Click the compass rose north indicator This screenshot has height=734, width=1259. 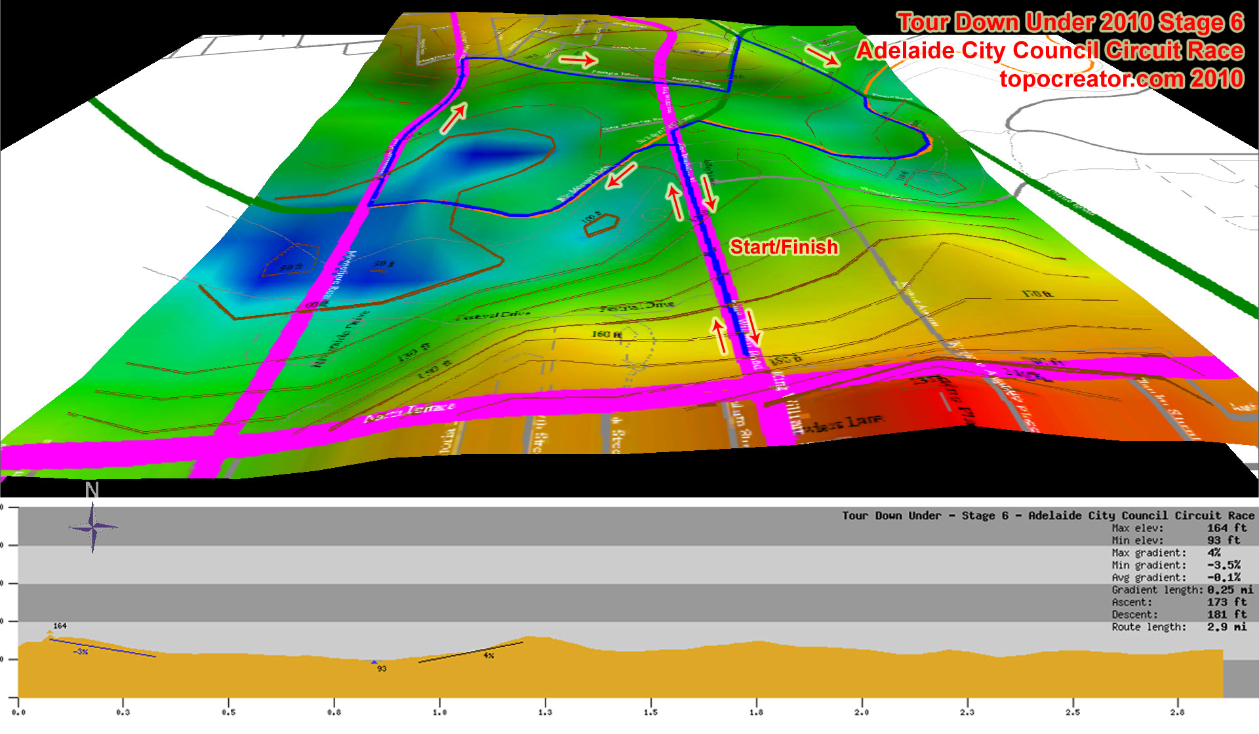(x=92, y=527)
